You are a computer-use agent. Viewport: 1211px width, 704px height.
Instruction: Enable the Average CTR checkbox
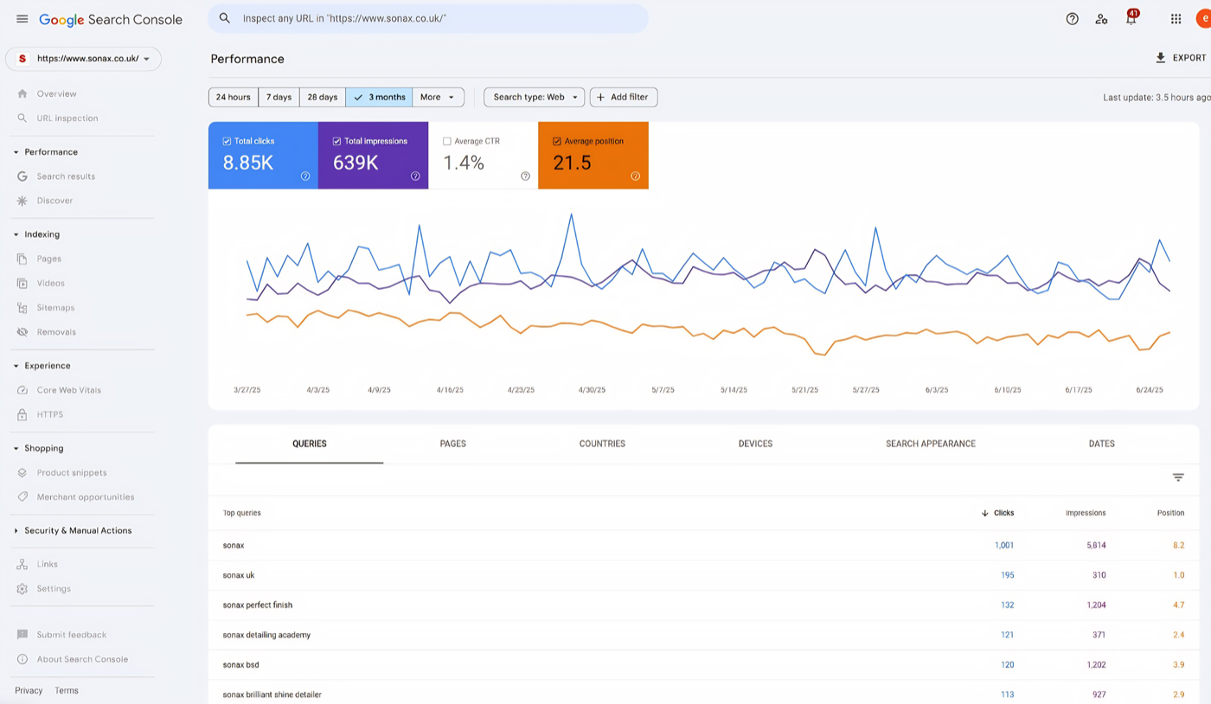click(446, 141)
